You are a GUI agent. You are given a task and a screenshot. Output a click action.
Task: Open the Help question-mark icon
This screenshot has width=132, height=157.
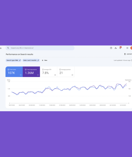coord(111,48)
